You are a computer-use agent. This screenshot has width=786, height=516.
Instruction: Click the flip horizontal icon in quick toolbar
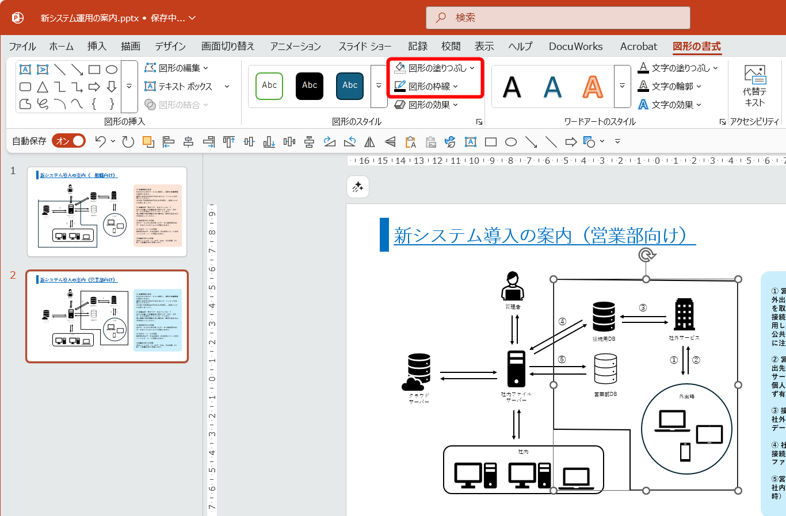370,142
